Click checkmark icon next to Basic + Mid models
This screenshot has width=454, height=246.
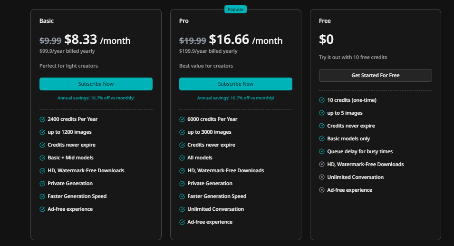coord(42,157)
